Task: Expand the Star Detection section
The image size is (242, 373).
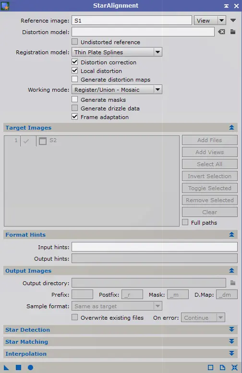Action: 231,329
